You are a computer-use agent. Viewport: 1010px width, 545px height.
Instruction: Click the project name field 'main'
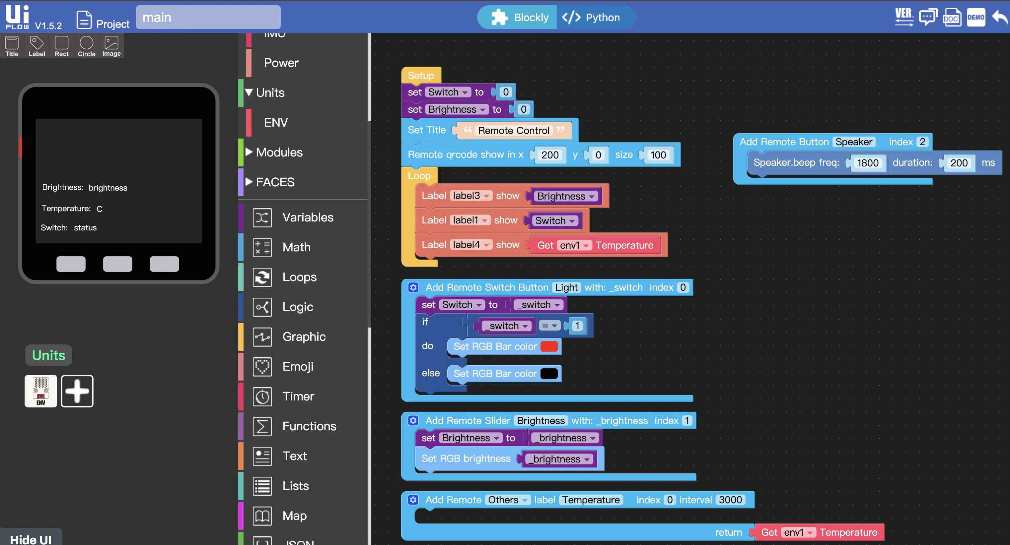coord(208,17)
